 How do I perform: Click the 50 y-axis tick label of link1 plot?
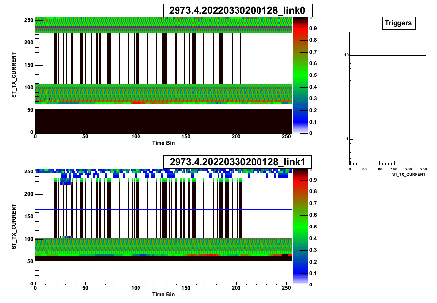[30, 261]
